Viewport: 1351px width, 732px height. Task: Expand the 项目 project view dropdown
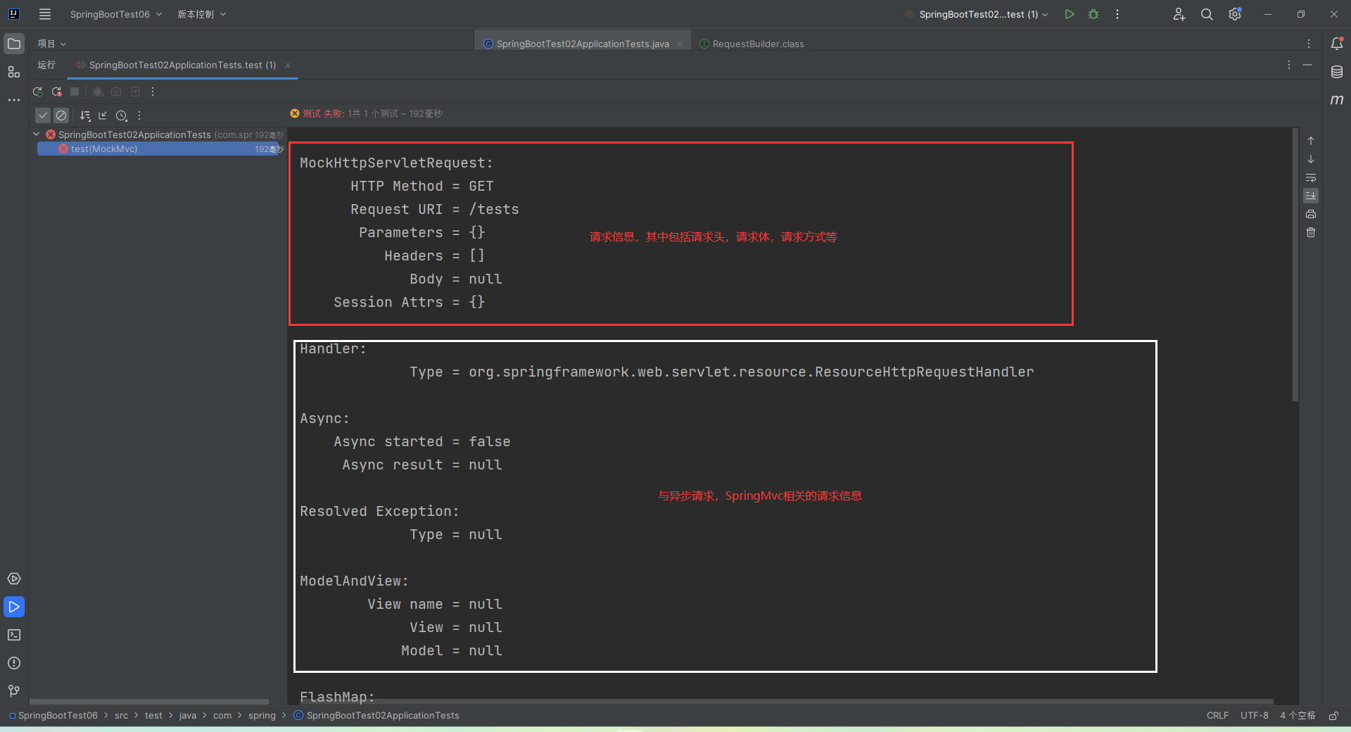pyautogui.click(x=52, y=44)
